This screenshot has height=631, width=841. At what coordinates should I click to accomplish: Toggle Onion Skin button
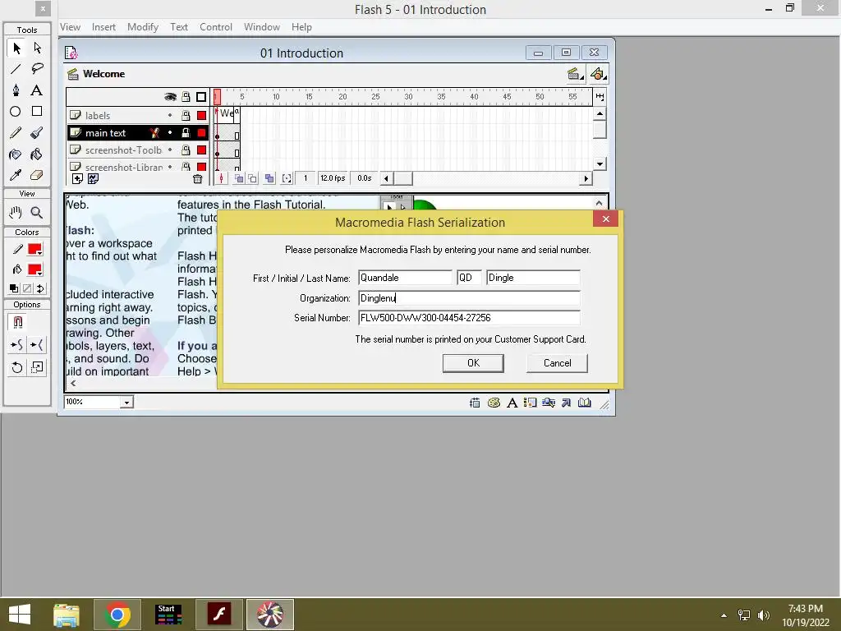click(x=239, y=178)
